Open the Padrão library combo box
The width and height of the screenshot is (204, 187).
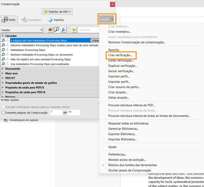point(22,30)
